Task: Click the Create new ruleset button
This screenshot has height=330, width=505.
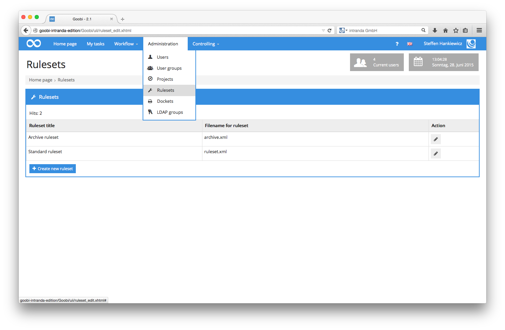Action: [x=52, y=169]
